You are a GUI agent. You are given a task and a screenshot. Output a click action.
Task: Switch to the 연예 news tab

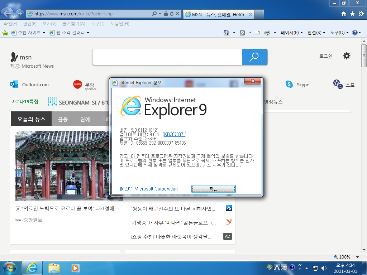(x=85, y=119)
